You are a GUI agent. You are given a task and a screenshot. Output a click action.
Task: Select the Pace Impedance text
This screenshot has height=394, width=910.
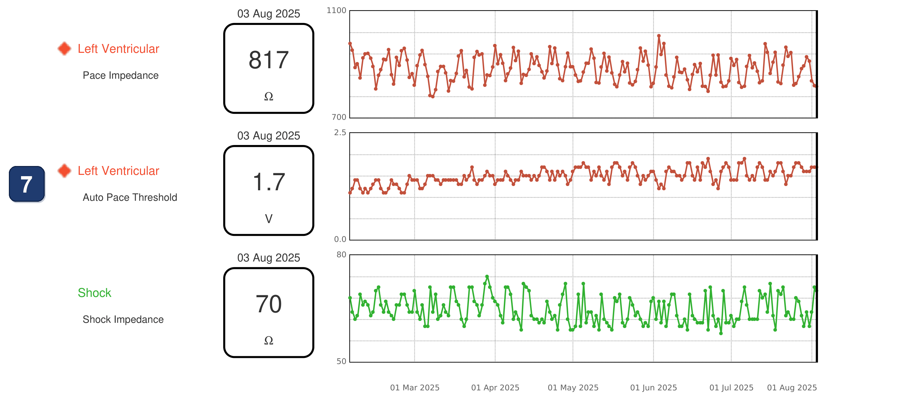pos(121,75)
